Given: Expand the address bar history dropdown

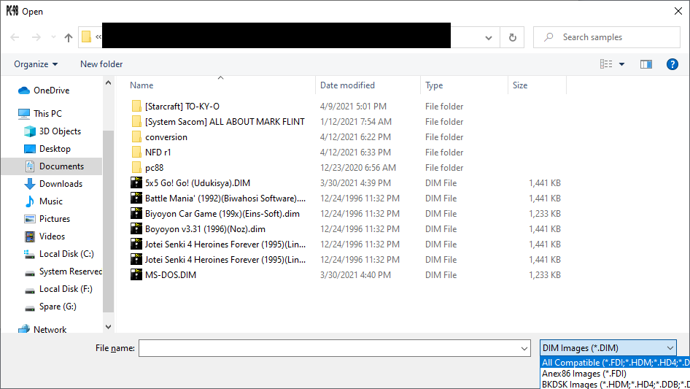Looking at the screenshot, I should pos(489,38).
